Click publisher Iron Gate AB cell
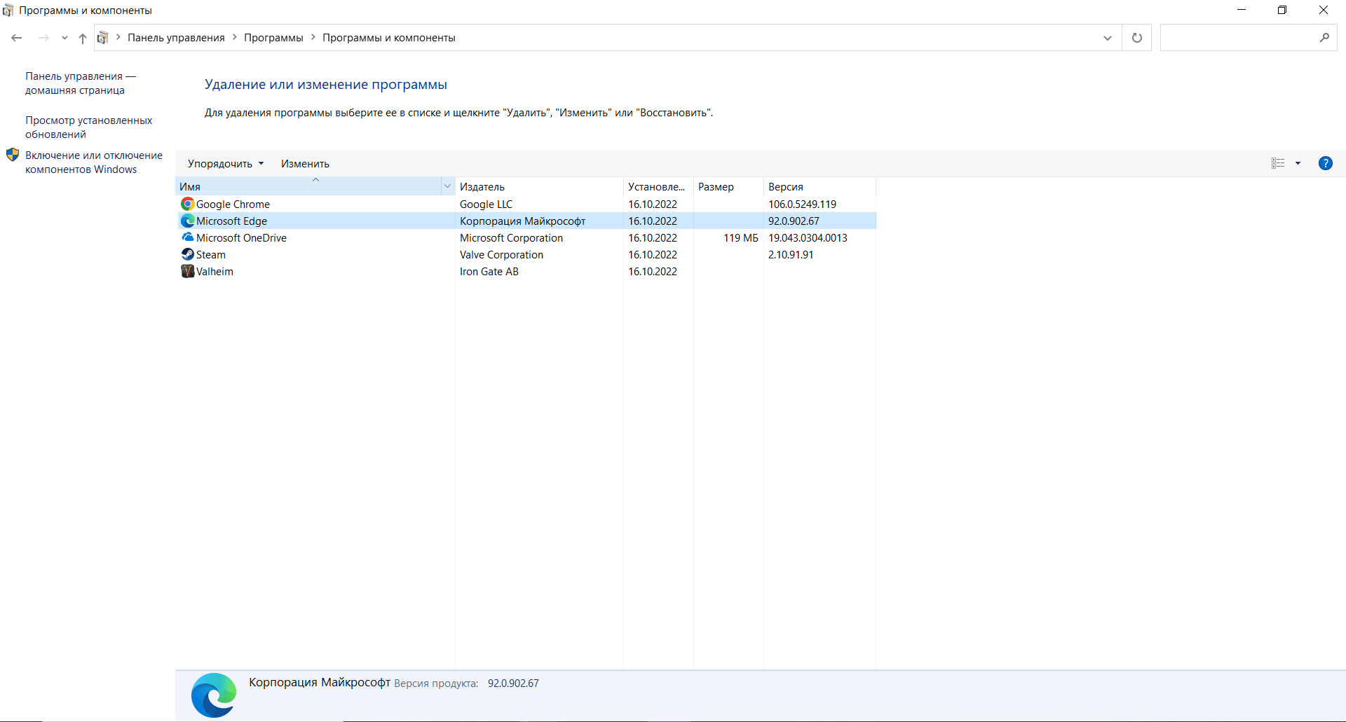This screenshot has width=1346, height=722. coord(489,271)
